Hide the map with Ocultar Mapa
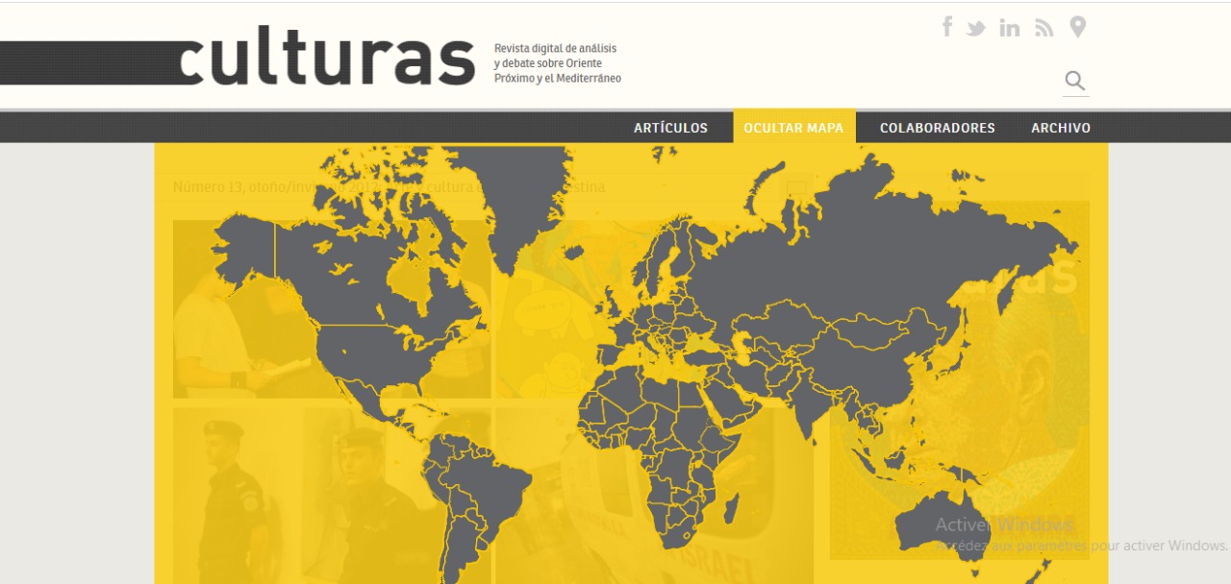 coord(793,128)
